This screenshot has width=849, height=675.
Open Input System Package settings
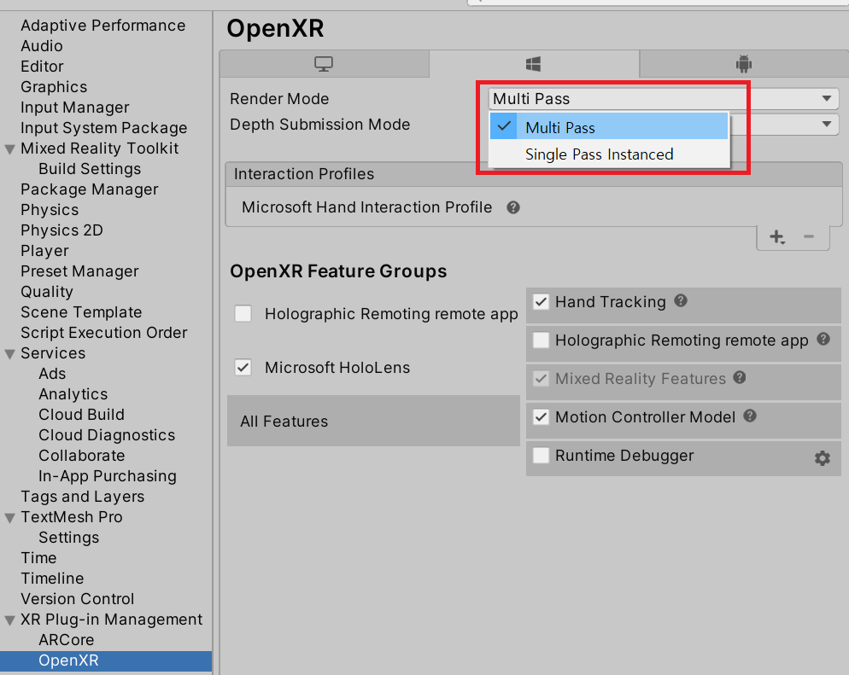tap(104, 128)
